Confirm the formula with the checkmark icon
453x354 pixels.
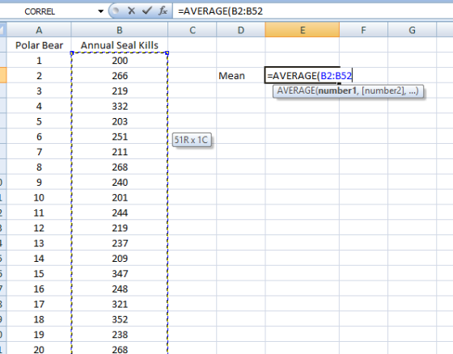coord(147,11)
